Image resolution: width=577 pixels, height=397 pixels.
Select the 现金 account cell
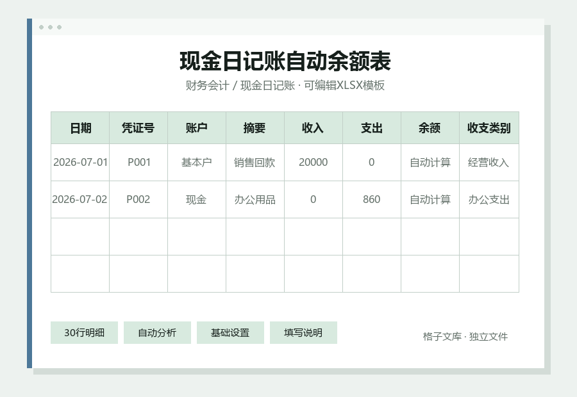[197, 199]
